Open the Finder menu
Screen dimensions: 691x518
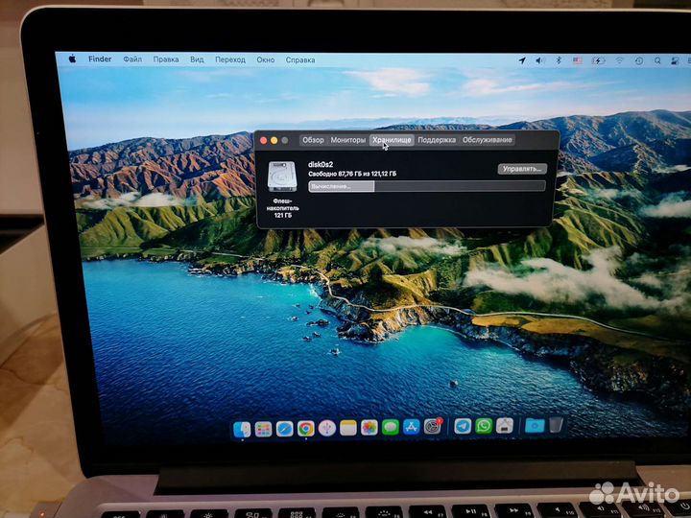pos(100,59)
